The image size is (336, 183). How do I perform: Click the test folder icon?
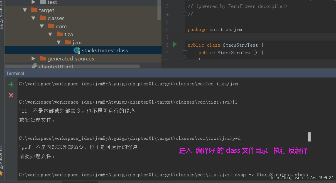[x=43, y=2]
